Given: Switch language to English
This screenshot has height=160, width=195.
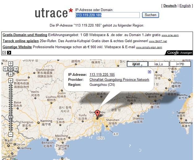Looking at the screenshot, I should tap(185, 6).
